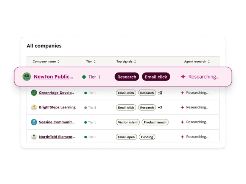Expand +3 more signals for Greenridge
The image size is (246, 184).
[x=160, y=93]
